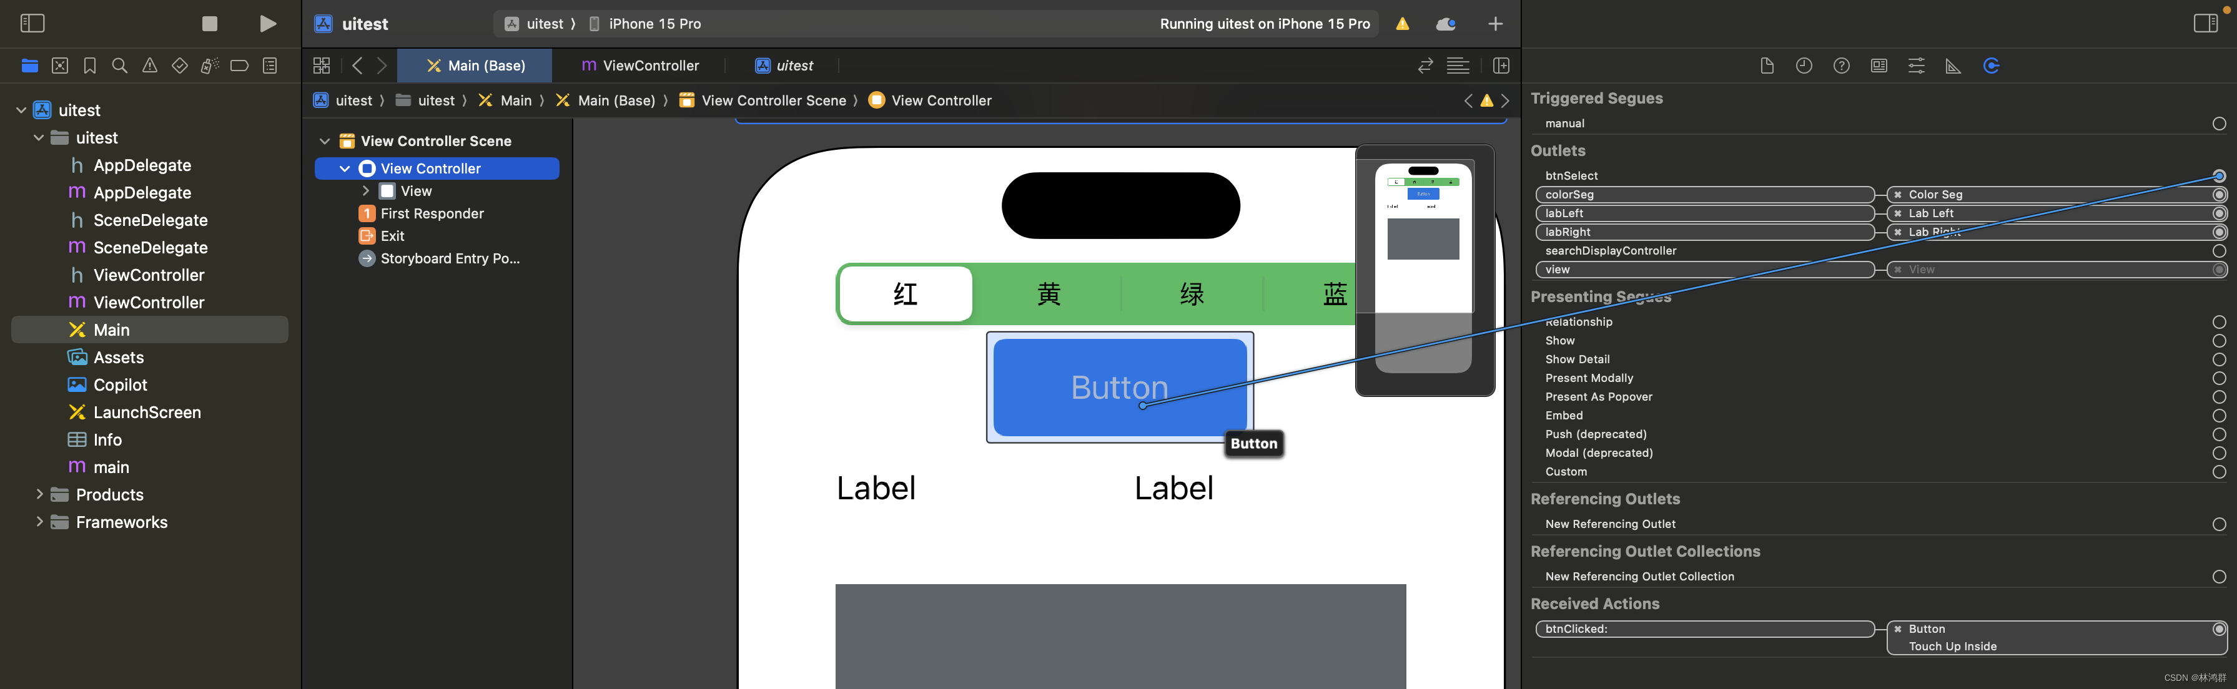Open the find navigator magnifier
This screenshot has height=689, width=2237.
tap(120, 66)
